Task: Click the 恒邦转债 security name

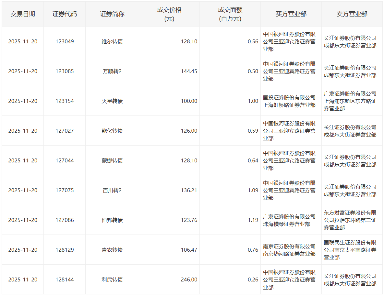Action: pyautogui.click(x=112, y=220)
